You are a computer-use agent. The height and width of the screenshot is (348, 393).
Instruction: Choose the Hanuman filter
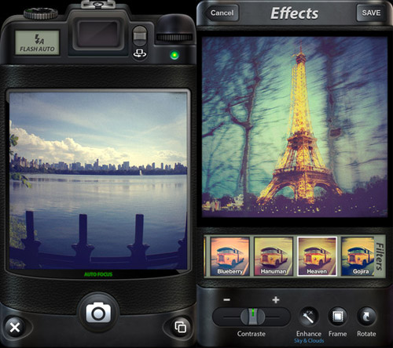[x=274, y=256]
